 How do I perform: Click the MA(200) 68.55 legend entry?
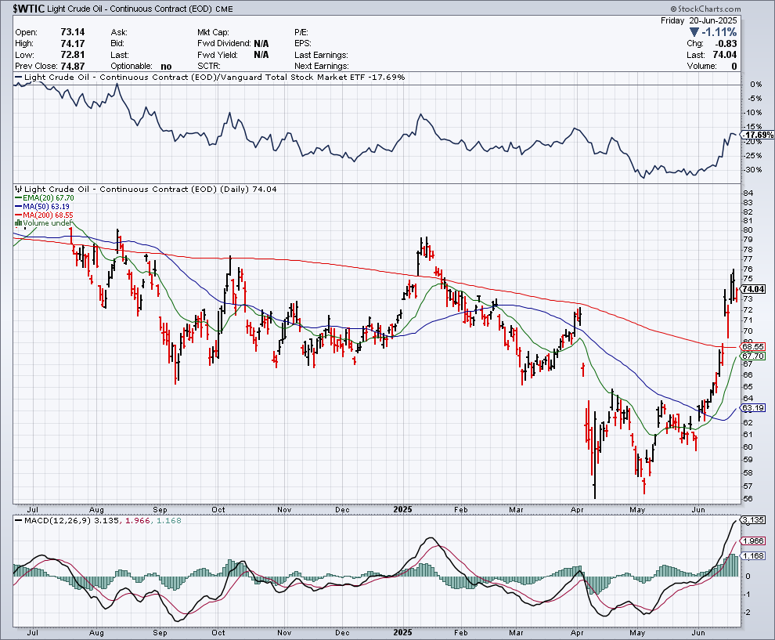[48, 215]
